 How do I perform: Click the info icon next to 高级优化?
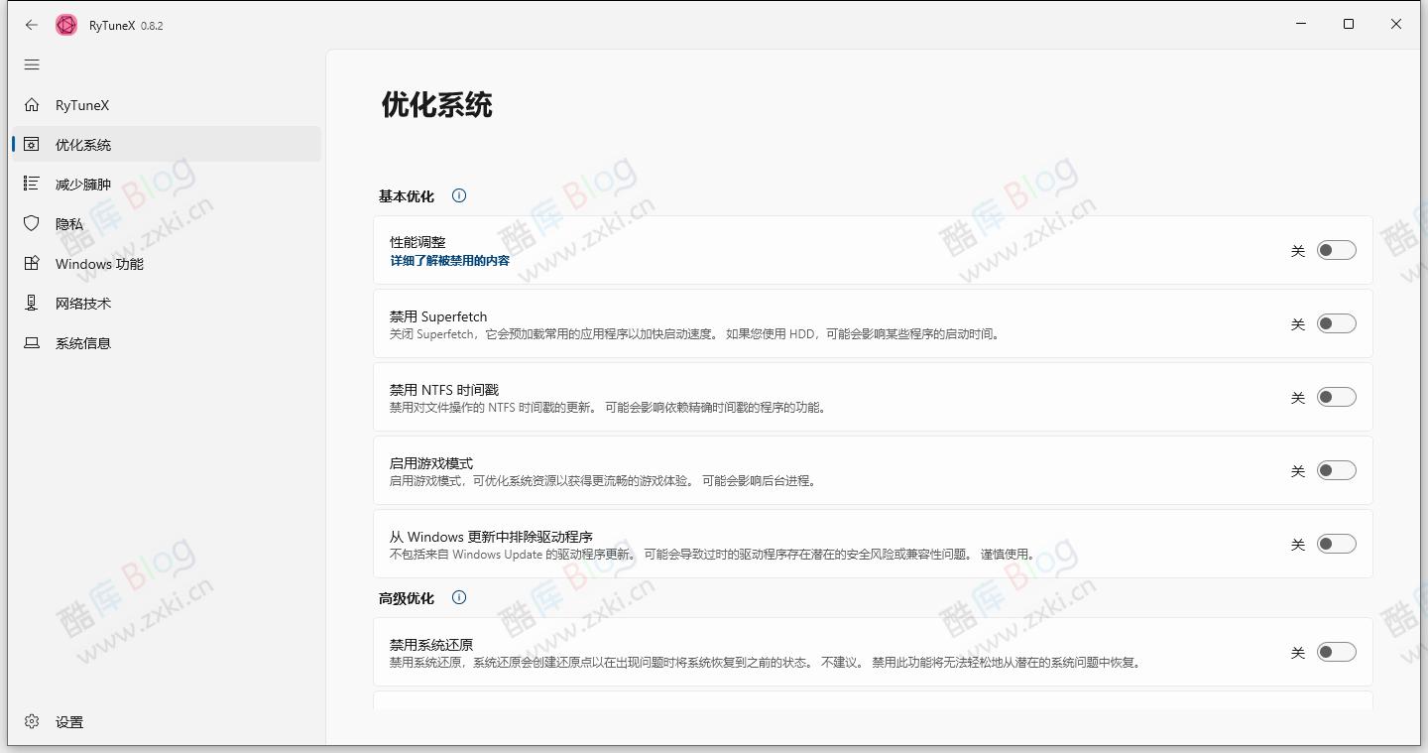(x=458, y=597)
